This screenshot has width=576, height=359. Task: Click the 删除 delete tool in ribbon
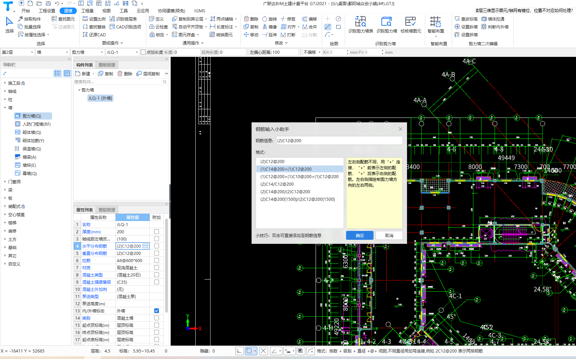(251, 19)
